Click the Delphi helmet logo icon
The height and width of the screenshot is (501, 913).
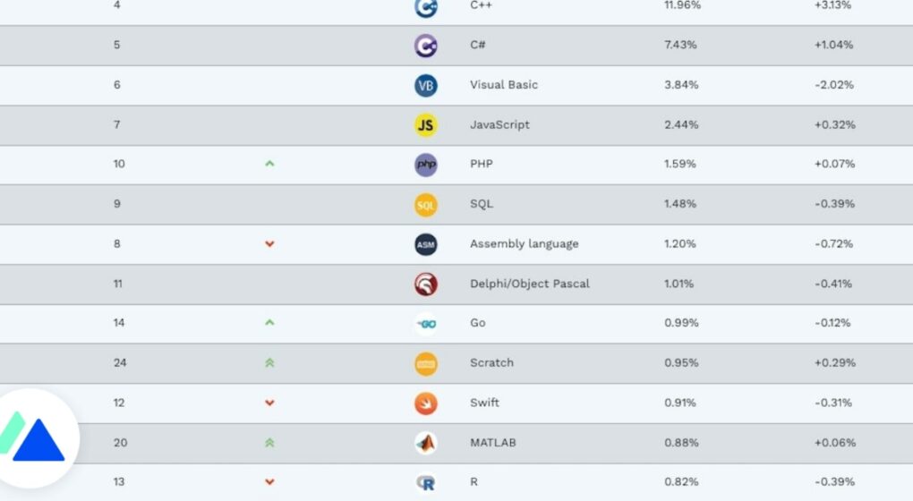click(426, 284)
